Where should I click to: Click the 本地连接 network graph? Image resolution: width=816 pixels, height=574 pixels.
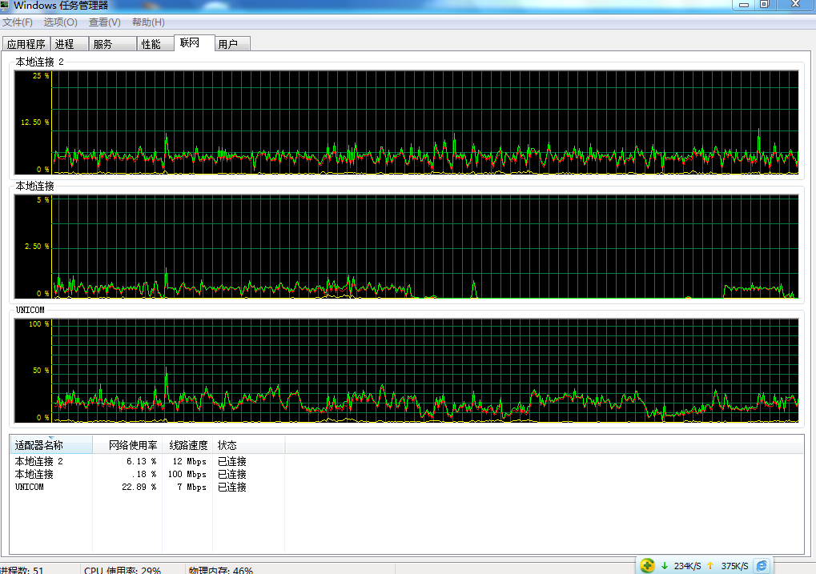point(406,247)
